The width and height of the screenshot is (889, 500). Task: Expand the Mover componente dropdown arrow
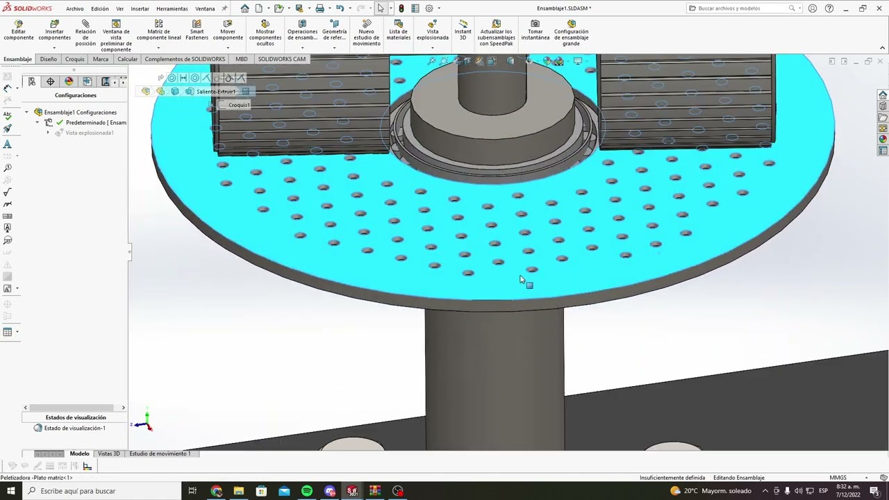pyautogui.click(x=228, y=47)
